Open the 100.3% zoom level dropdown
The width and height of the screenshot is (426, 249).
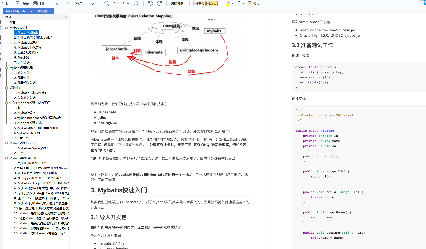click(121, 3)
